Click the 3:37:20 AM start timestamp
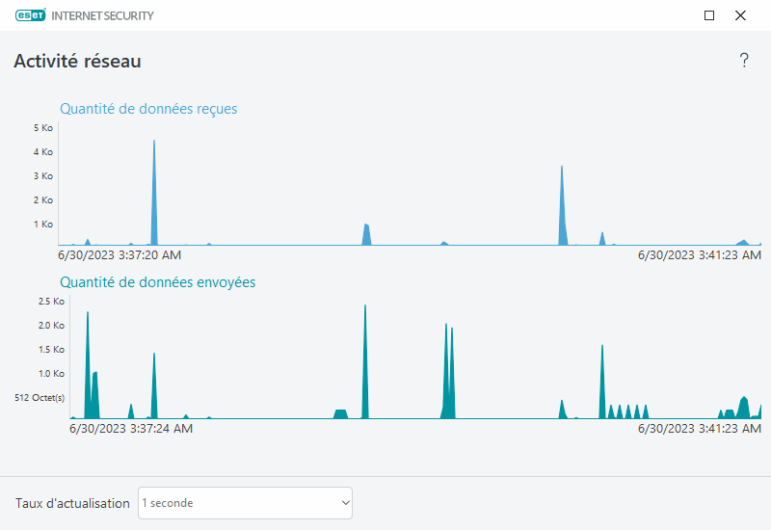This screenshot has height=530, width=771. pos(120,255)
